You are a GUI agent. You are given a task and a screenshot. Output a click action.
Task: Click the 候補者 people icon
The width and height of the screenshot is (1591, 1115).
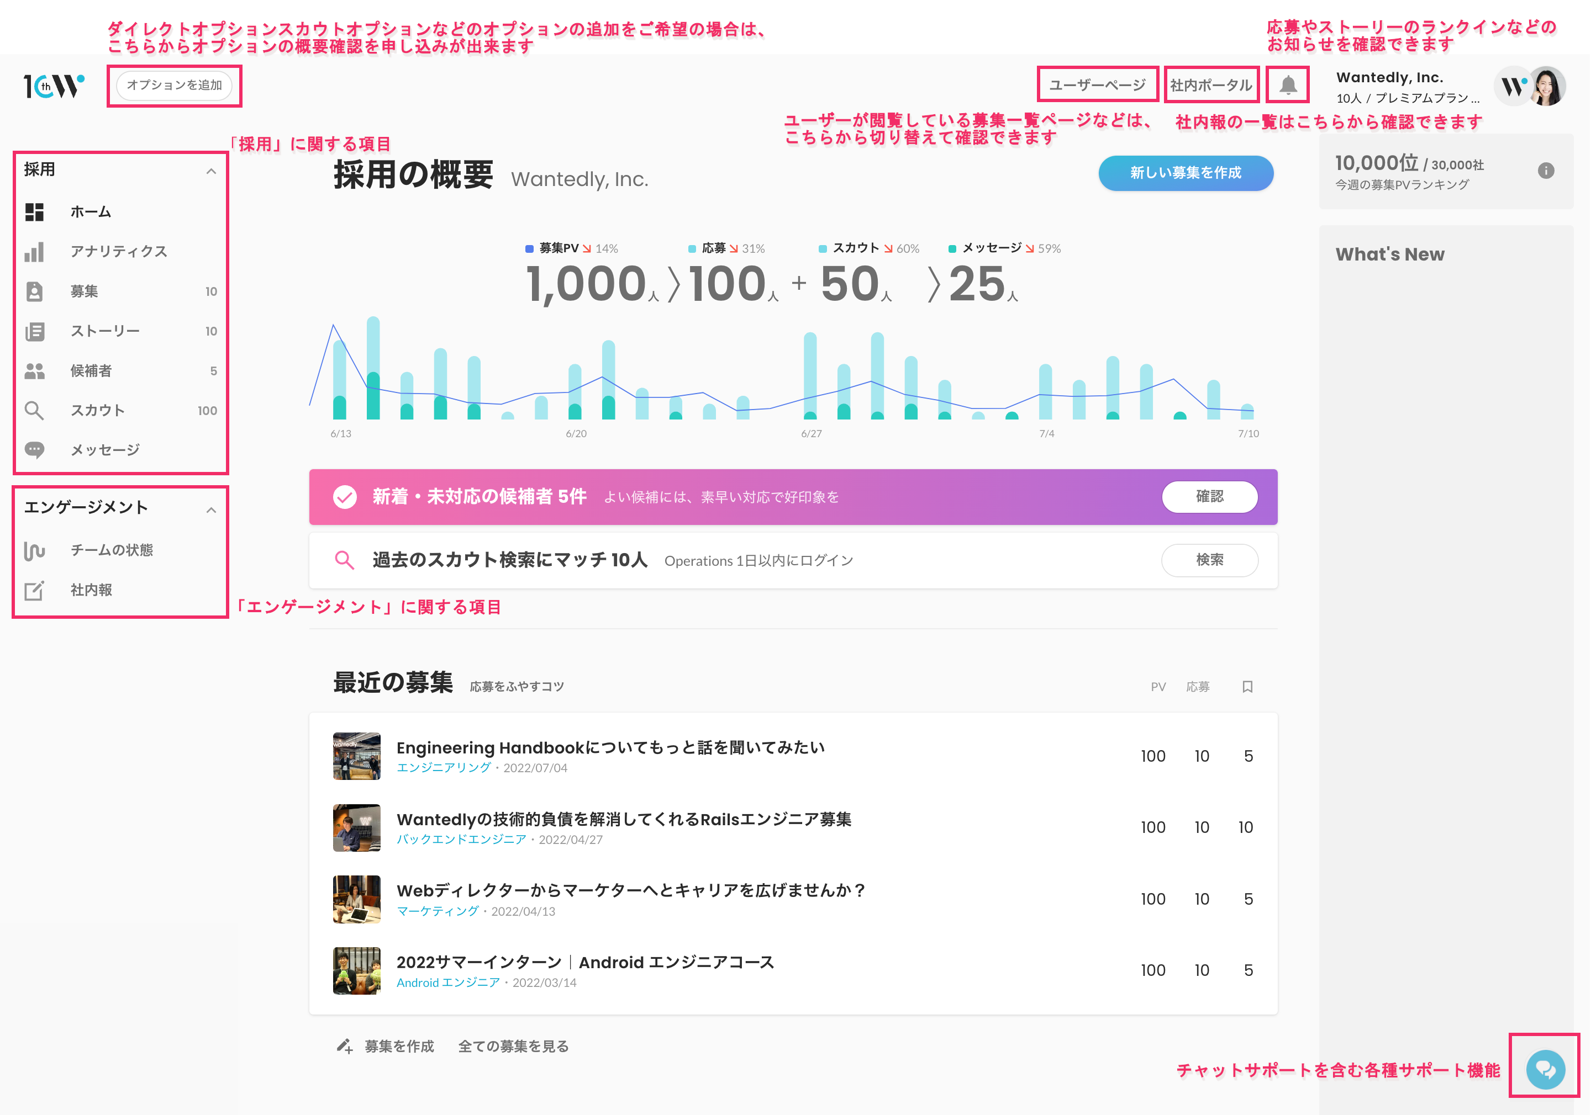click(x=35, y=371)
